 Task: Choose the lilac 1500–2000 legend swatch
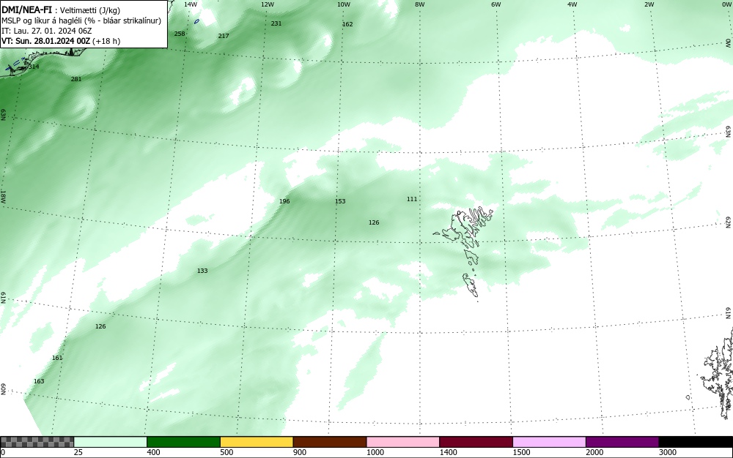click(549, 442)
